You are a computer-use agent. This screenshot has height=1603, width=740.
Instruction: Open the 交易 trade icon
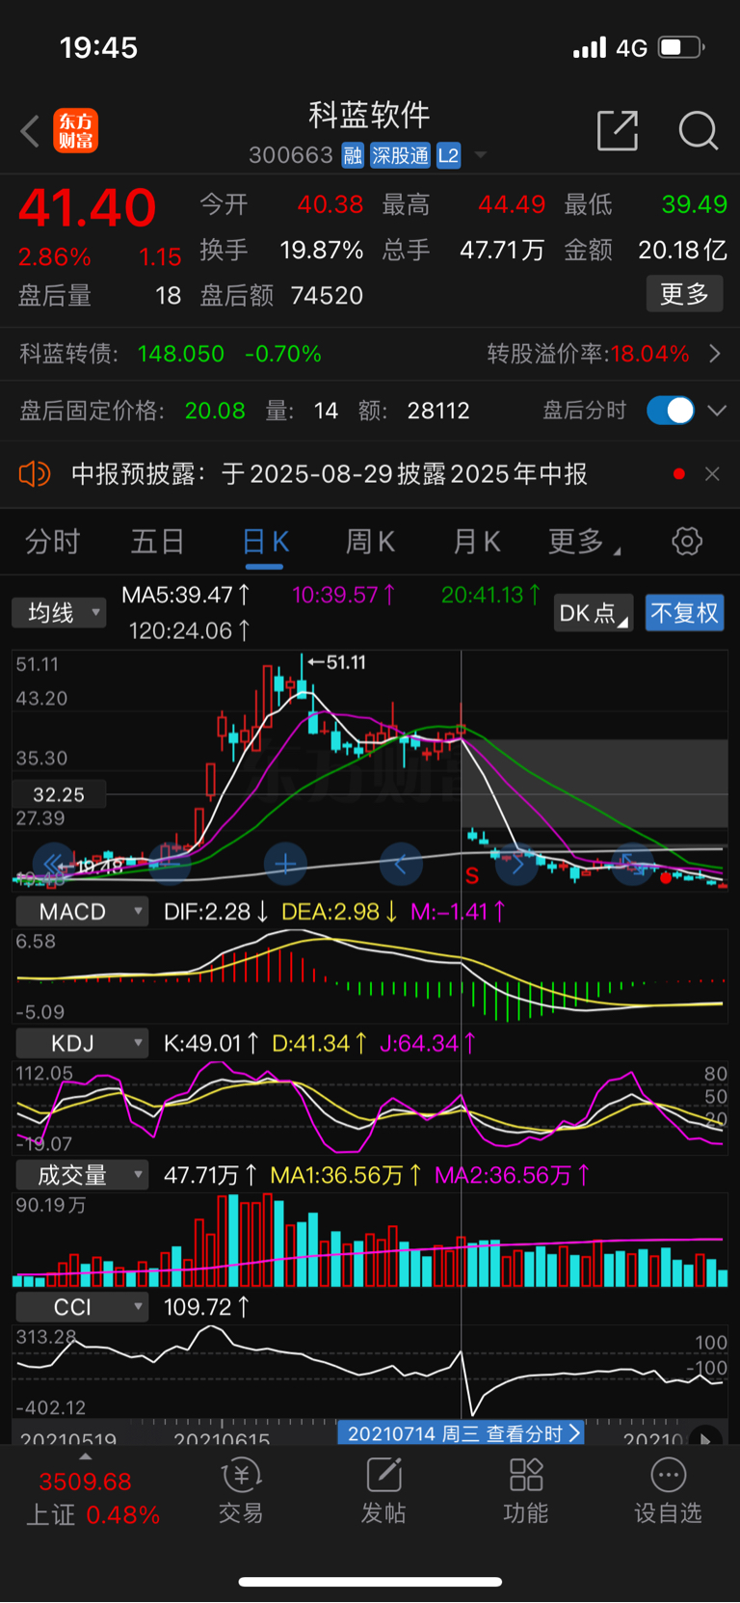click(x=241, y=1491)
